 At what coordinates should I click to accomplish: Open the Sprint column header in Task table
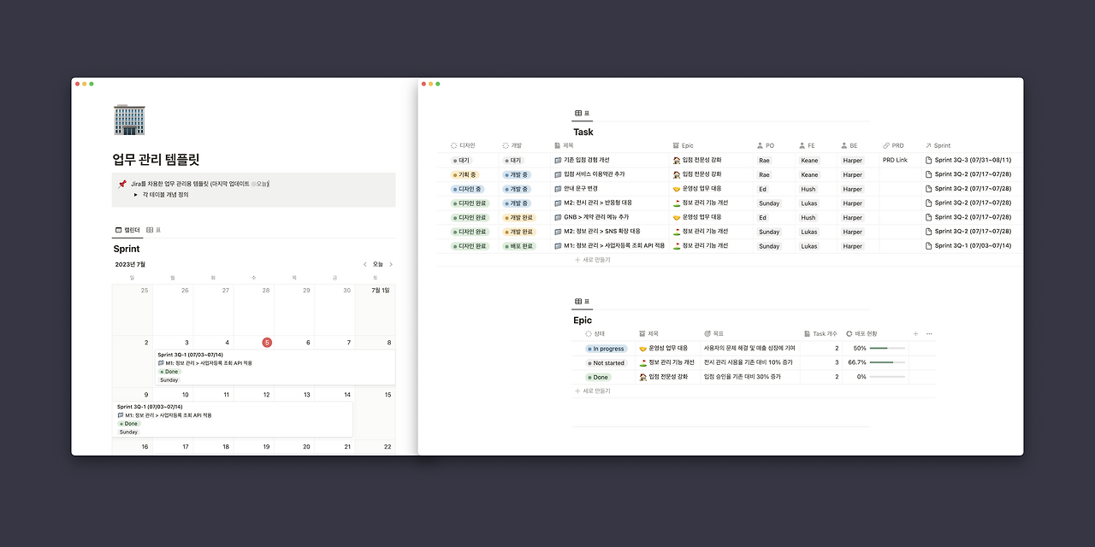(938, 146)
